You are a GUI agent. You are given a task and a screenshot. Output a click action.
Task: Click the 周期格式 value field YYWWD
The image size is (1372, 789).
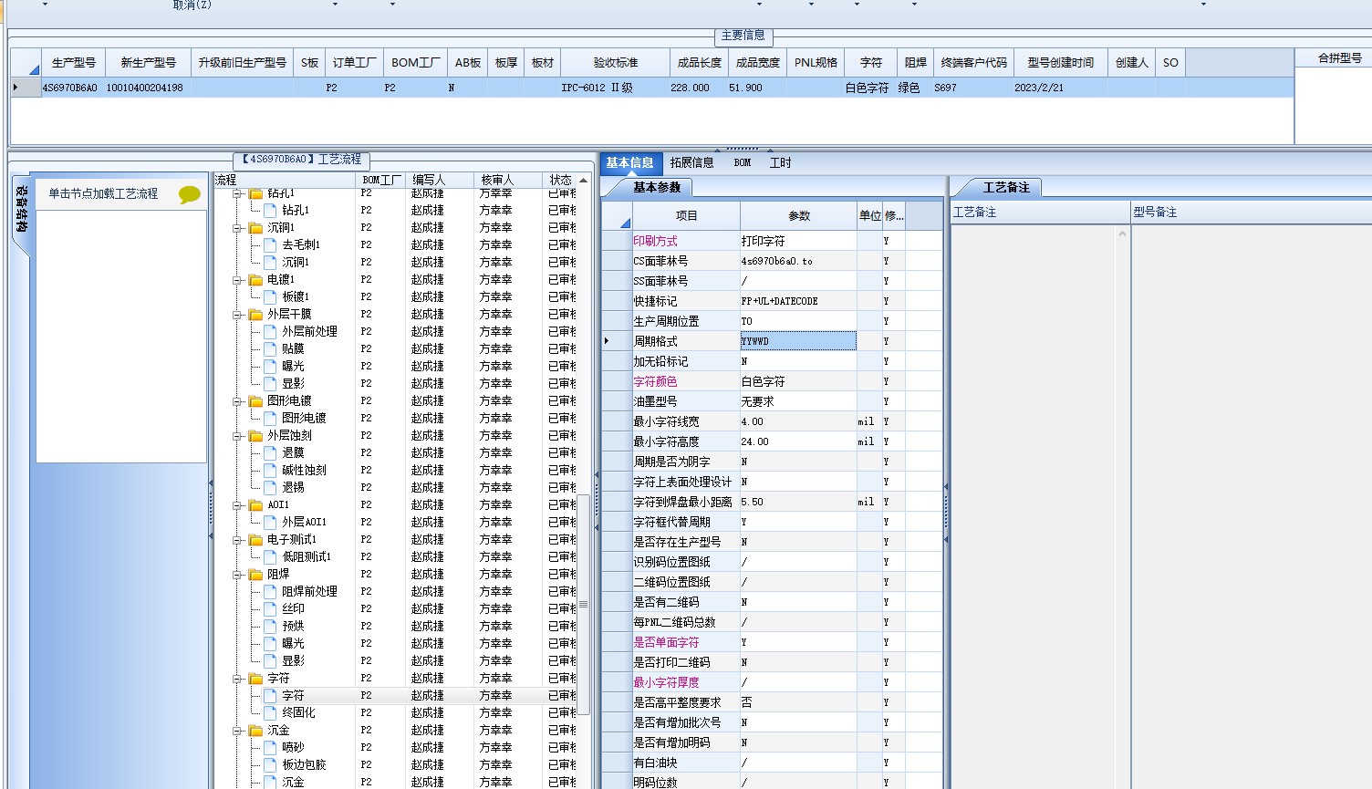(798, 341)
